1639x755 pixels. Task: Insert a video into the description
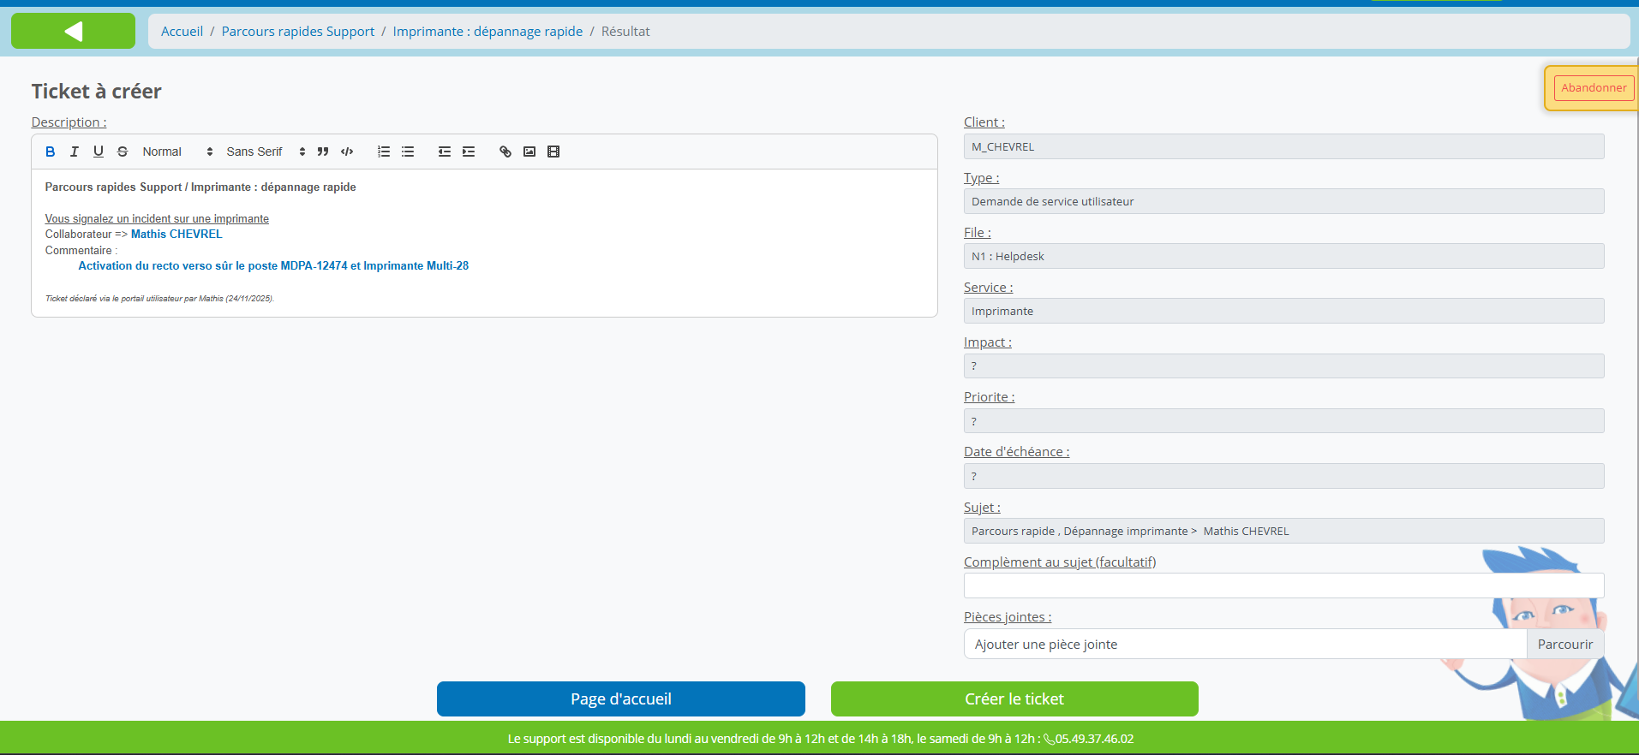point(553,152)
